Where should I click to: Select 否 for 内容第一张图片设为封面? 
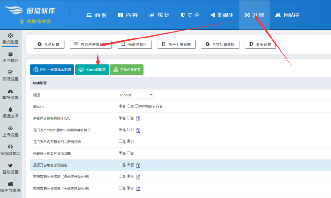point(129,153)
